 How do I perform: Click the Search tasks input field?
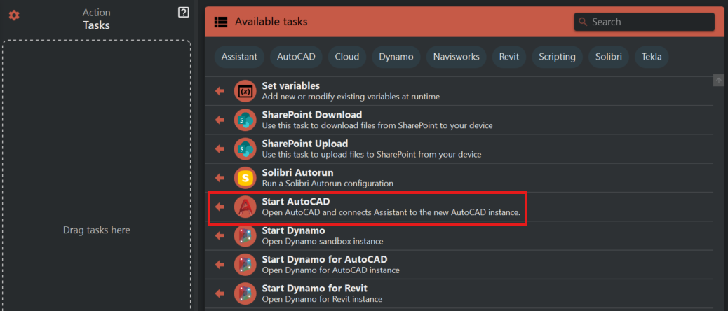[645, 22]
